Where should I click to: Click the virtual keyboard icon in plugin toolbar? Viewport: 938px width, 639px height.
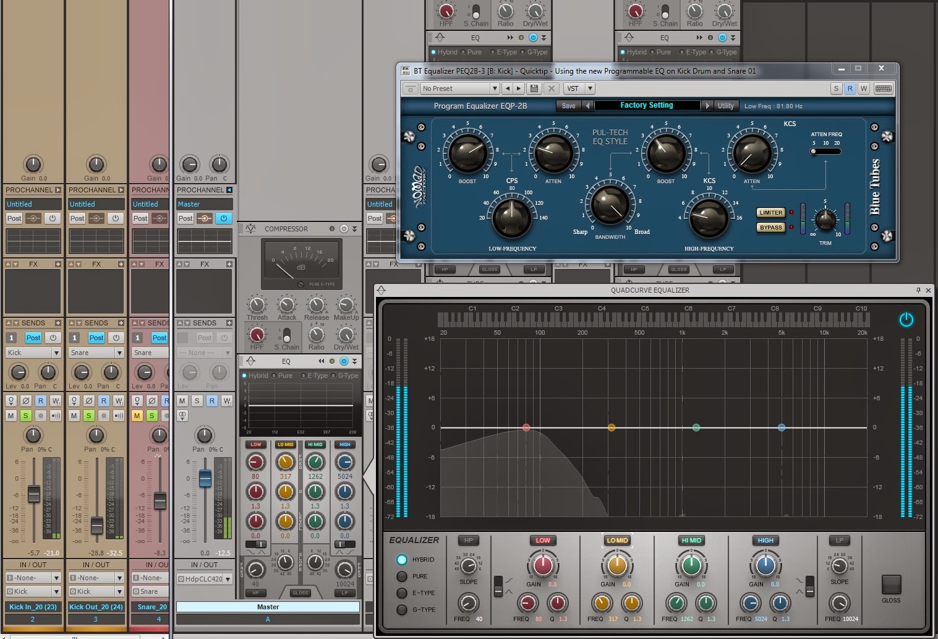pyautogui.click(x=883, y=88)
